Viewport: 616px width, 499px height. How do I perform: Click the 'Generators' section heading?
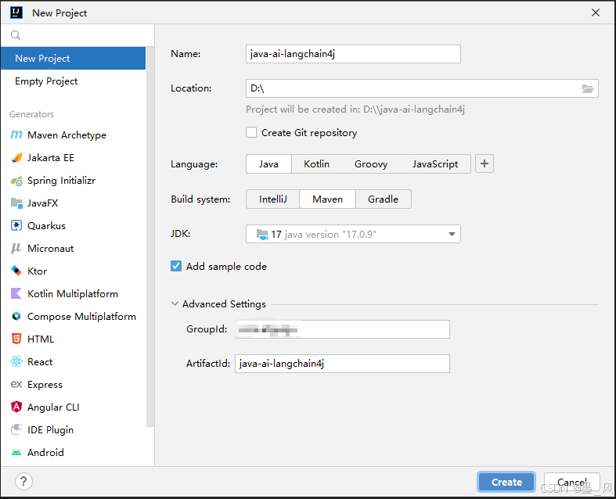point(32,114)
